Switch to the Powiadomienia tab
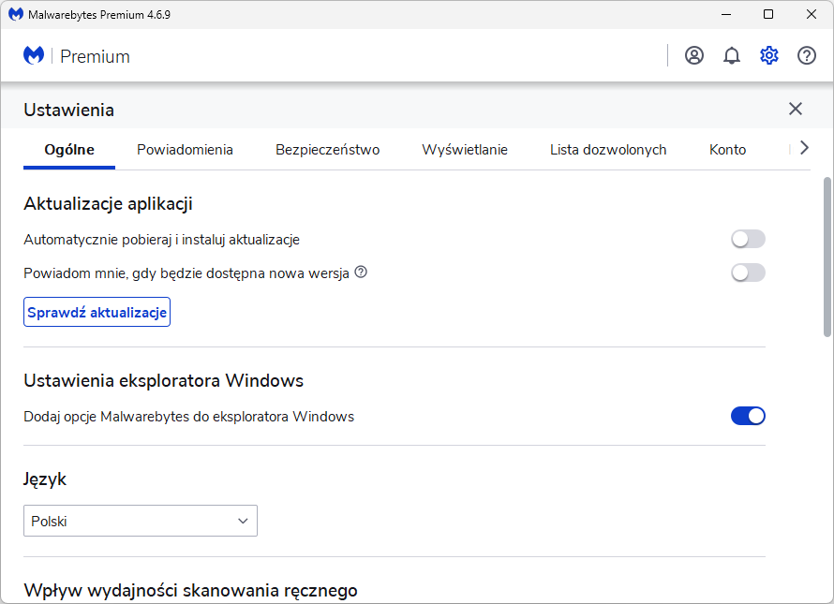The image size is (834, 604). pyautogui.click(x=185, y=150)
